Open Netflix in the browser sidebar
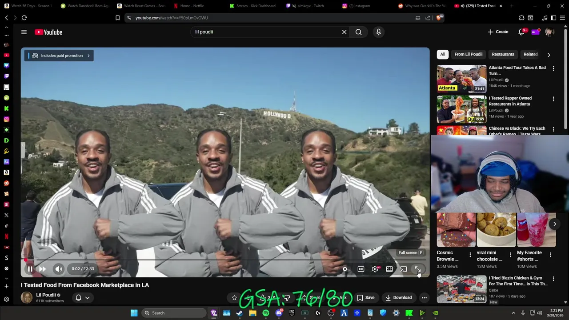The height and width of the screenshot is (320, 569). point(6,236)
